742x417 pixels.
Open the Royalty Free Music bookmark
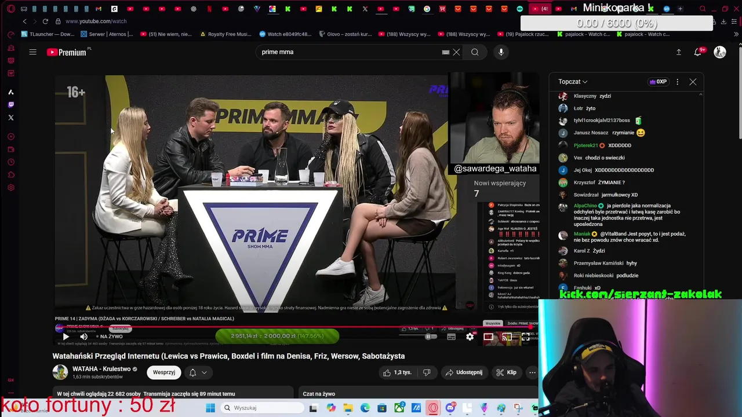(x=225, y=34)
